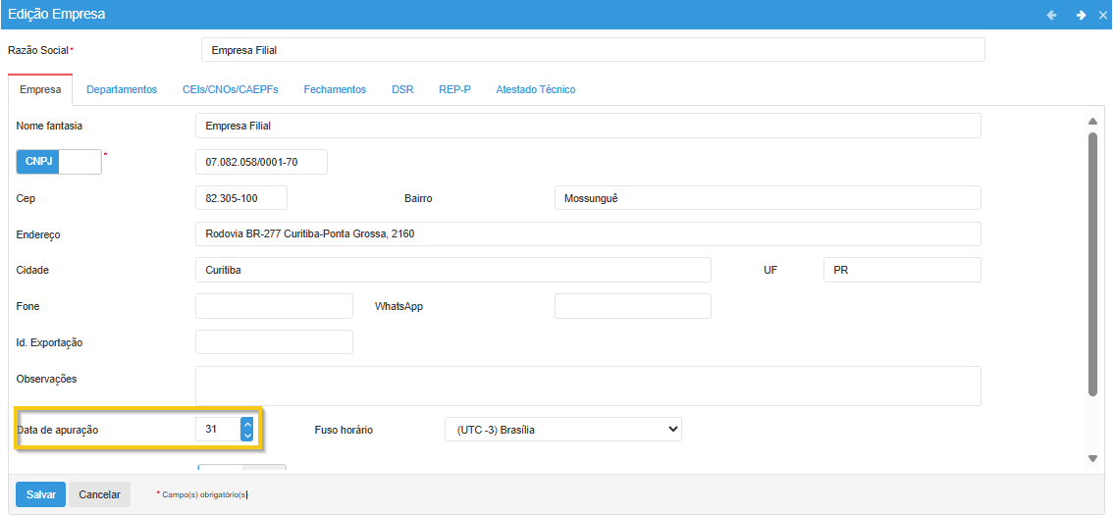Go to next record with right arrow
The height and width of the screenshot is (516, 1113).
(1081, 15)
